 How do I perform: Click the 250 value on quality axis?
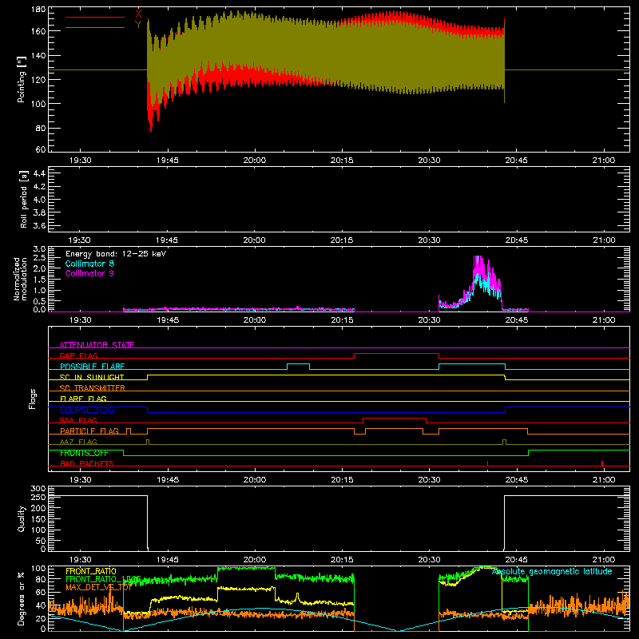38,497
